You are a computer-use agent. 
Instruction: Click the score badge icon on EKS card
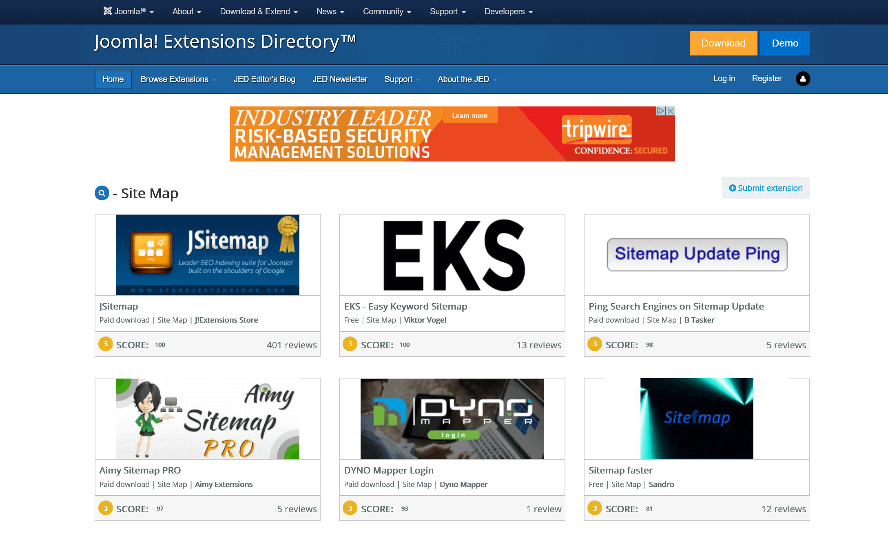pos(350,344)
